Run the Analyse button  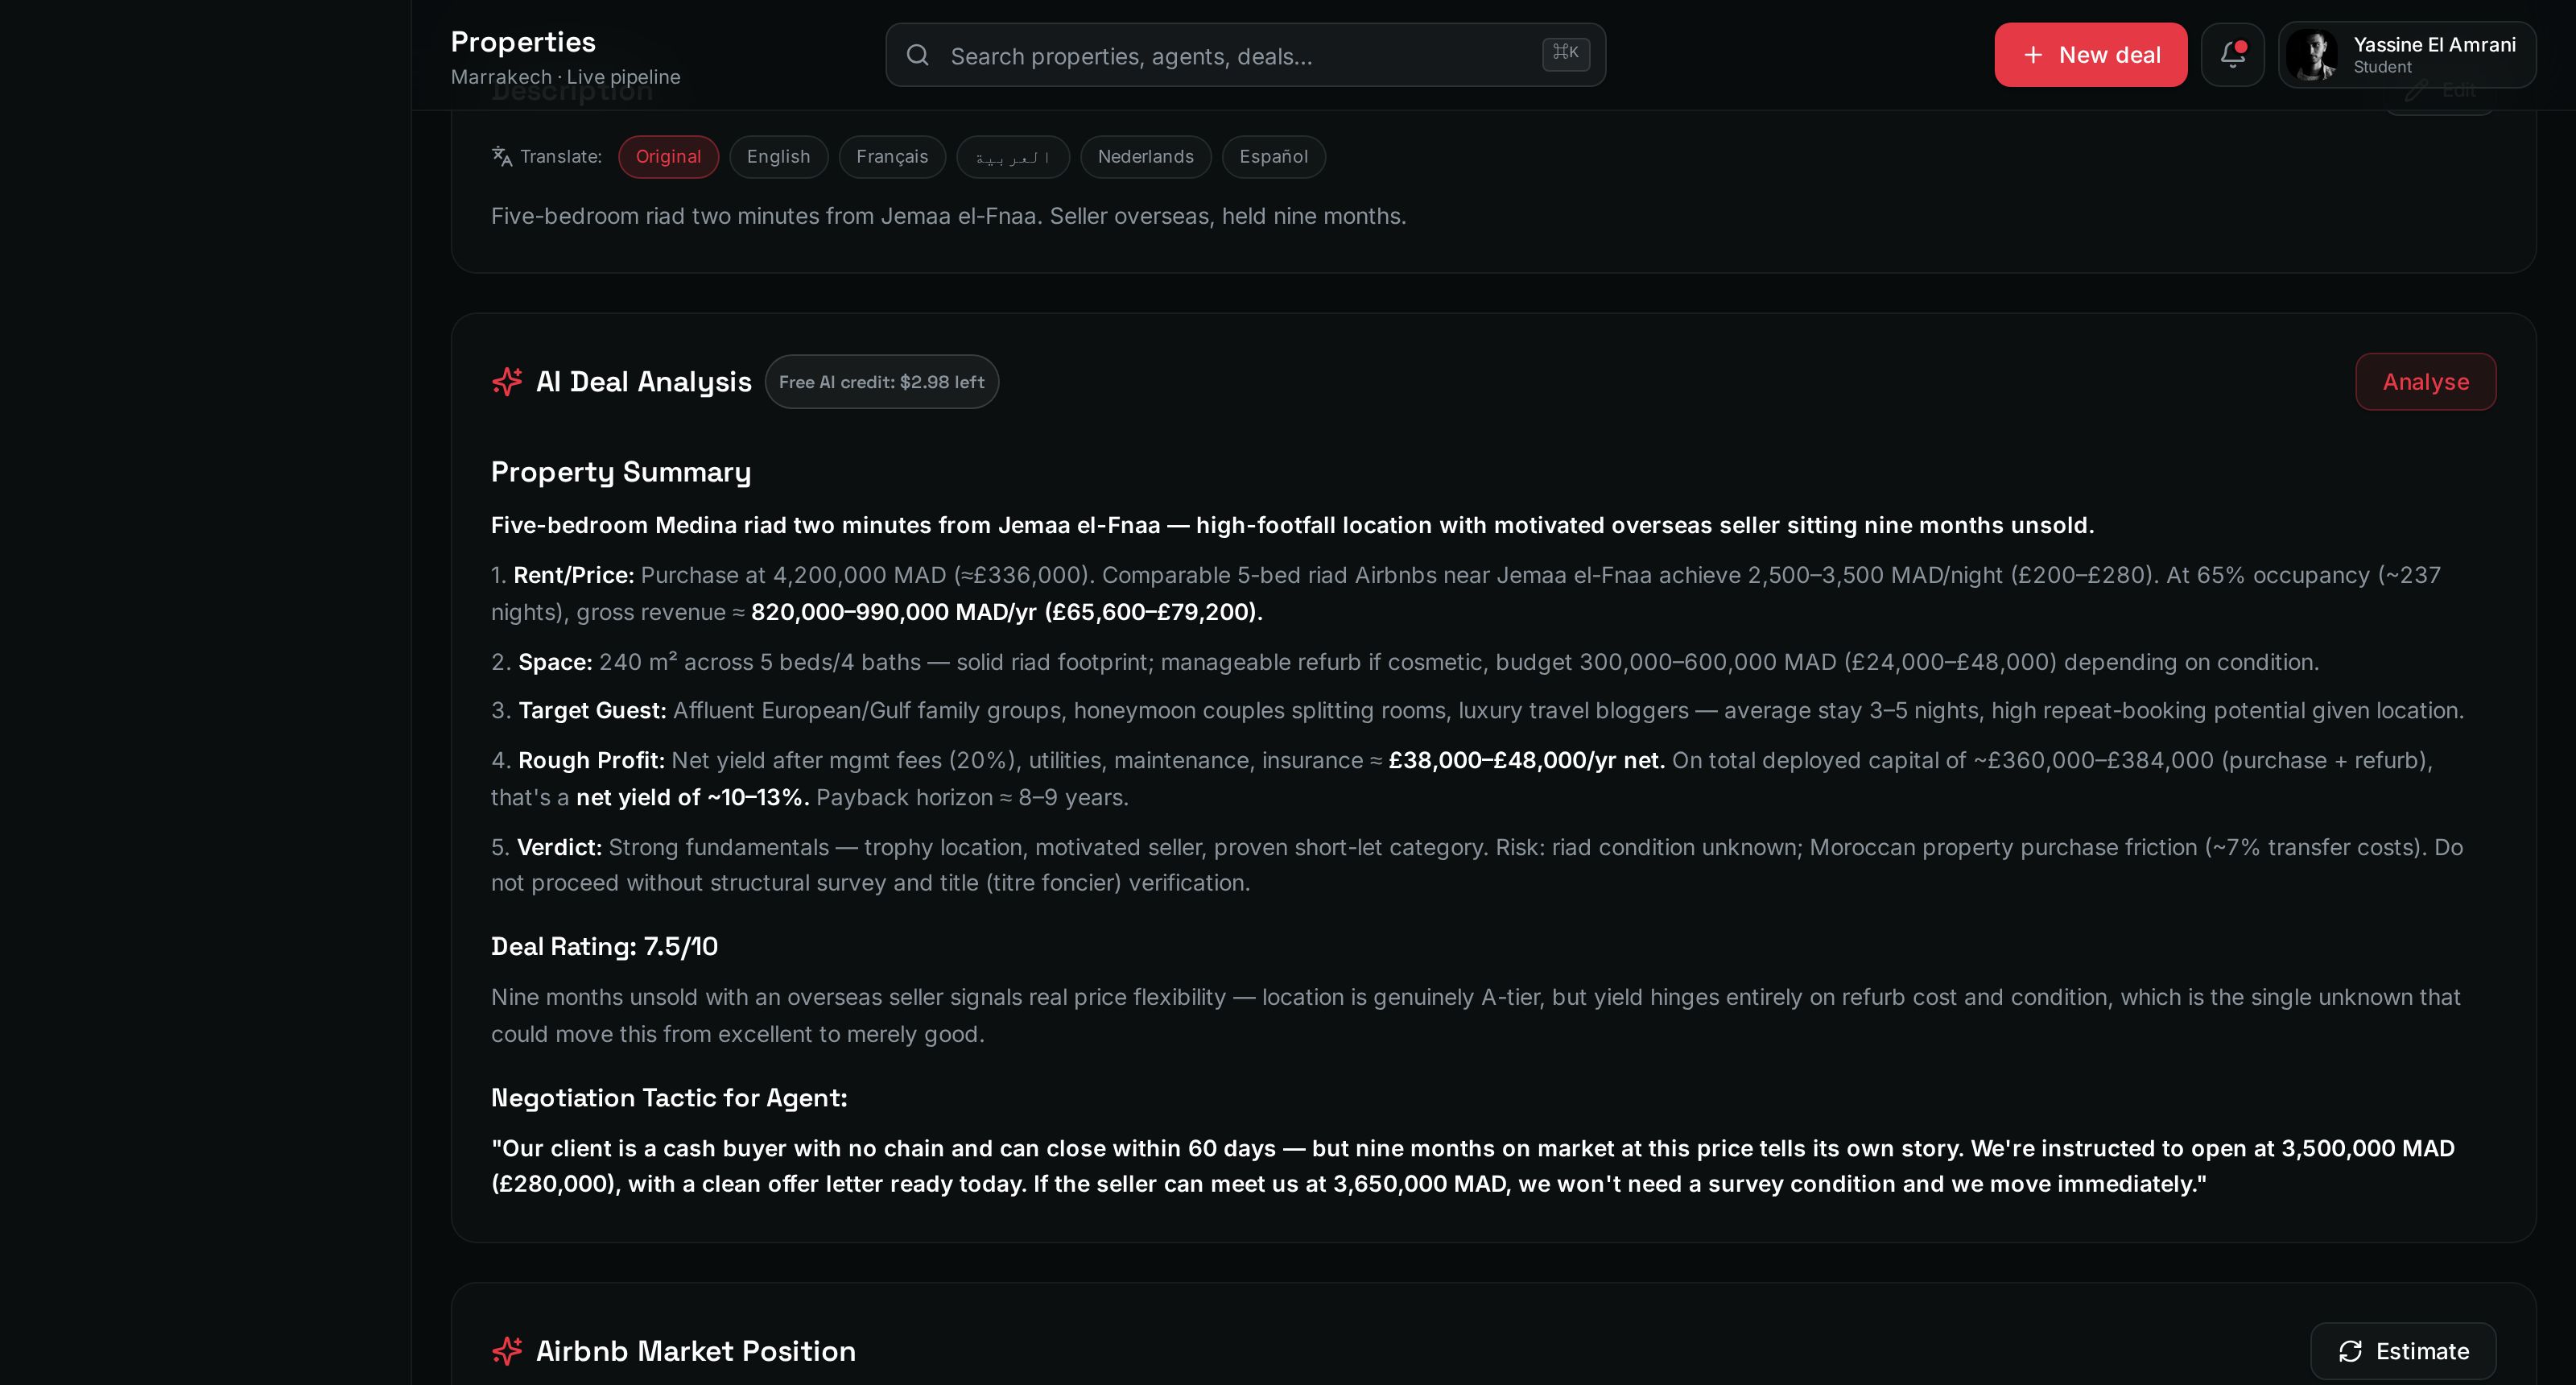tap(2426, 382)
